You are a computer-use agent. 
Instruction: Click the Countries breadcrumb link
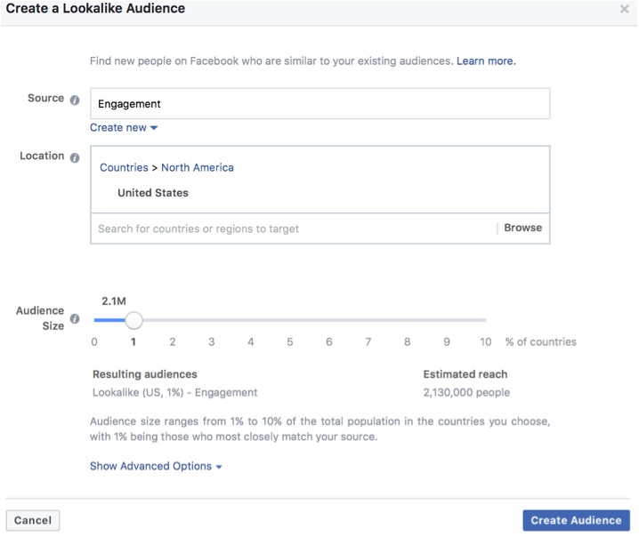click(x=124, y=168)
